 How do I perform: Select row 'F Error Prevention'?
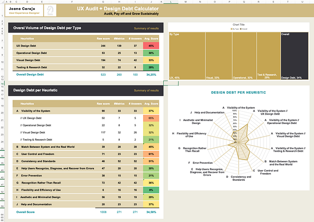coord(86,175)
